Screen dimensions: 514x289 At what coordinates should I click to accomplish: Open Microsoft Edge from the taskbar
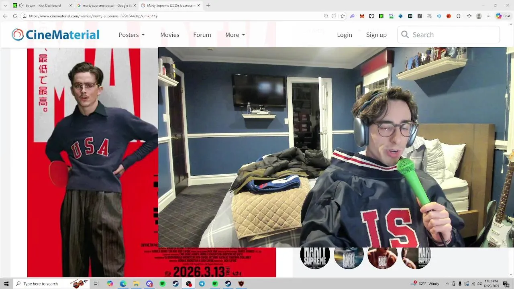(123, 284)
